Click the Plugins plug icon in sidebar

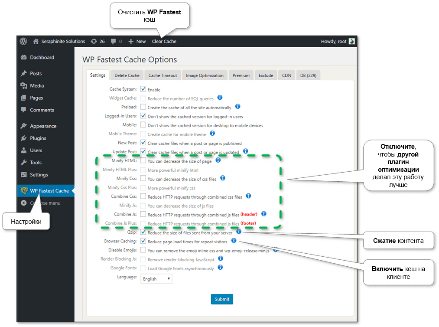[24, 138]
